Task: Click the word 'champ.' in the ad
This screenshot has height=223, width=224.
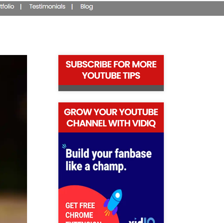Action: [110, 166]
